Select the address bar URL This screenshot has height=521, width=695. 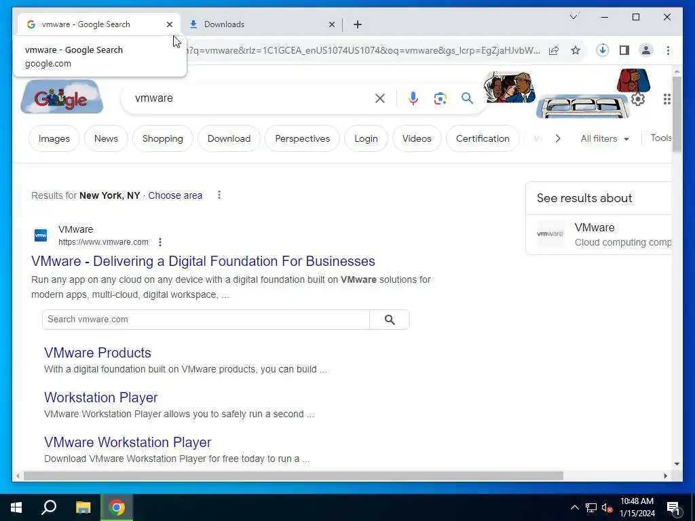coord(364,50)
